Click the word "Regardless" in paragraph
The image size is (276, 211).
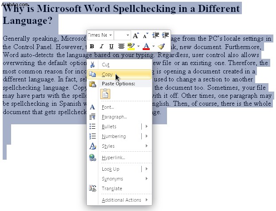(173, 55)
